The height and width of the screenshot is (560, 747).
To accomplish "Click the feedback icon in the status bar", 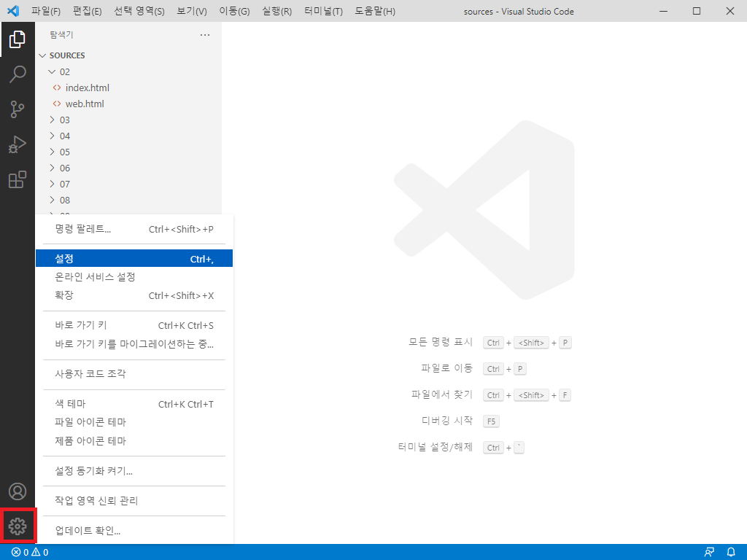I will click(709, 553).
